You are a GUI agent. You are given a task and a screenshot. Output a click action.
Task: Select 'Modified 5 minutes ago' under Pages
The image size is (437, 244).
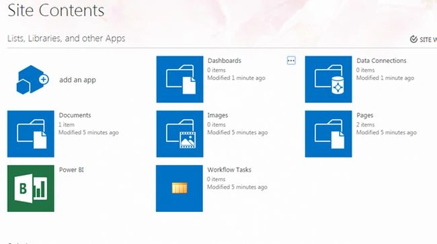pyautogui.click(x=387, y=133)
